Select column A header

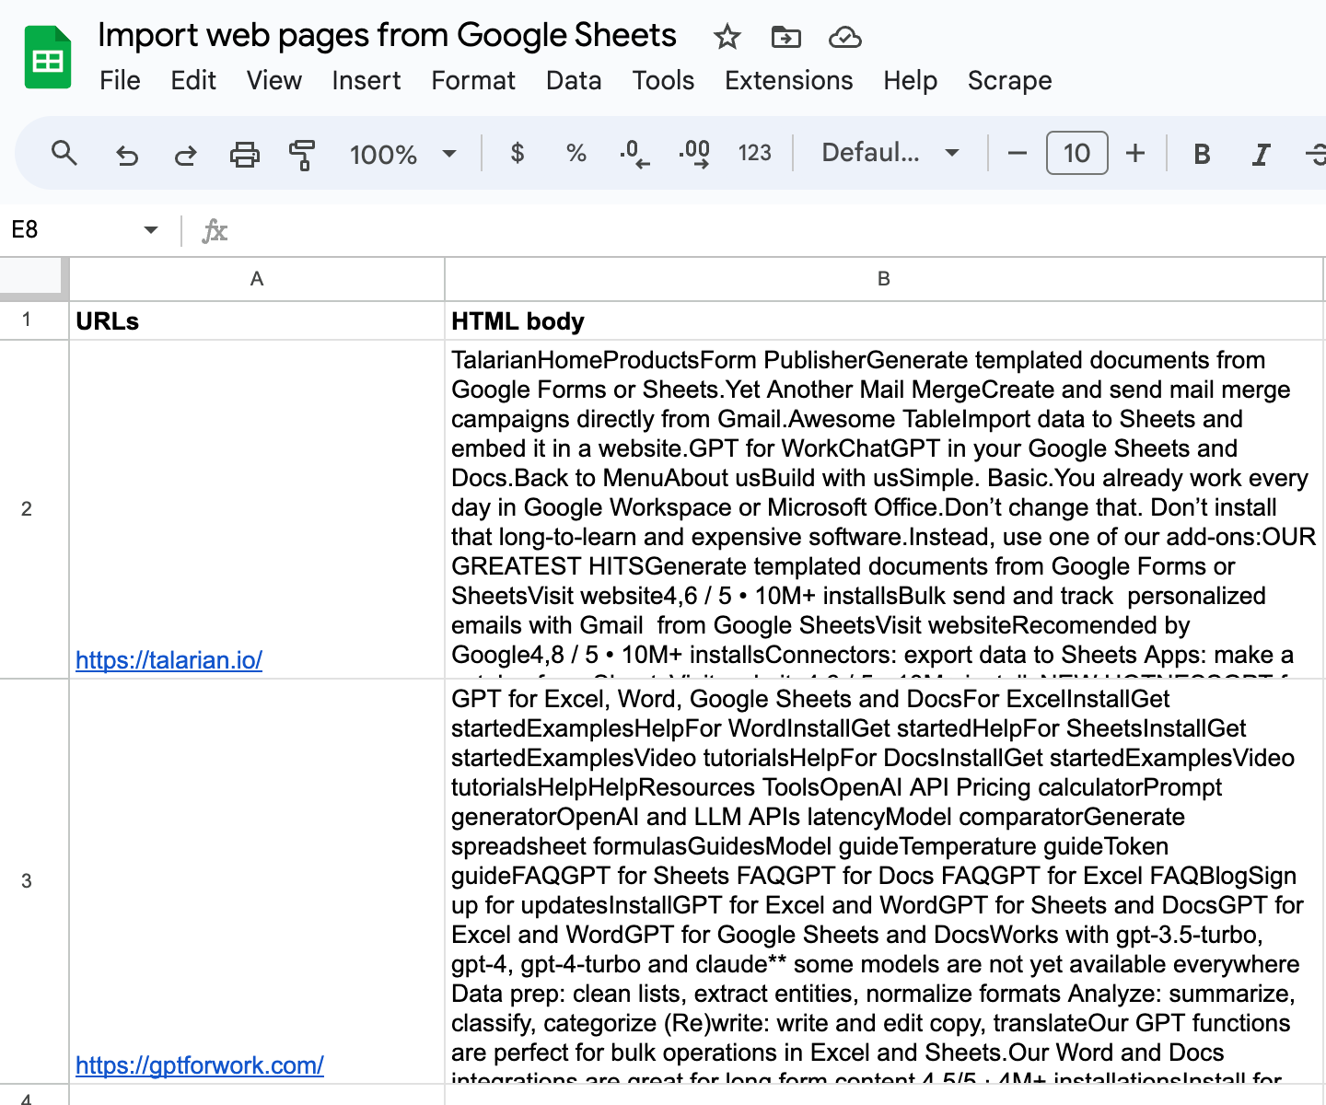coord(257,279)
